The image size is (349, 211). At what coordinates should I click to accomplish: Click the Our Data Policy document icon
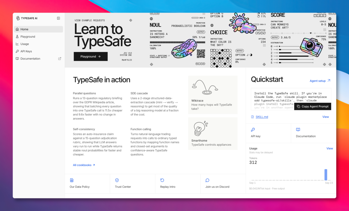coord(72,180)
